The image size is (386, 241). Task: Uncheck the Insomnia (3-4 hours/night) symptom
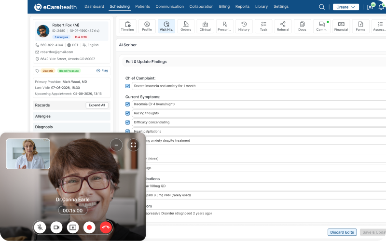coord(127,104)
